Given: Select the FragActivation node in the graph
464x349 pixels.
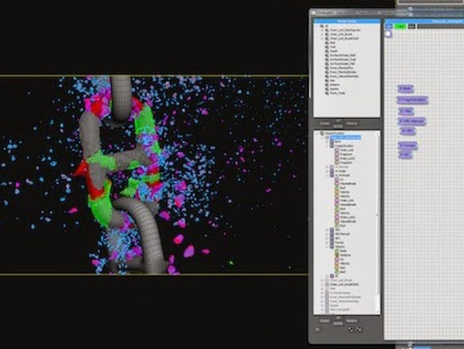Looking at the screenshot, I should [x=412, y=100].
